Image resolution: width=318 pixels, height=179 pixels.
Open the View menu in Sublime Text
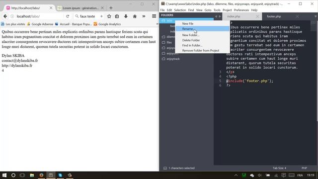point(199,10)
